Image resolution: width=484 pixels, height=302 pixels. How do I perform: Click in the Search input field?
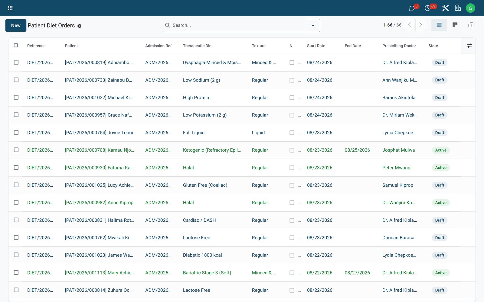pos(237,25)
